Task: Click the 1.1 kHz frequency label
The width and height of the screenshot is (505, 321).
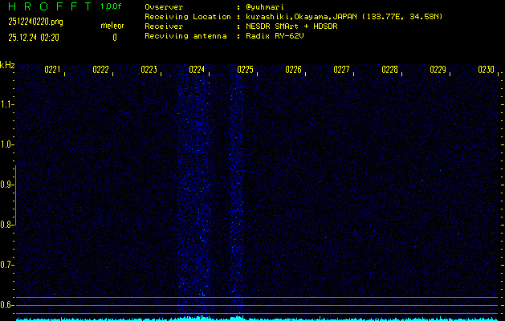Action: 6,104
